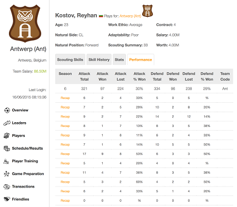Click the Attack % Won column header
The image size is (237, 207).
click(x=140, y=76)
